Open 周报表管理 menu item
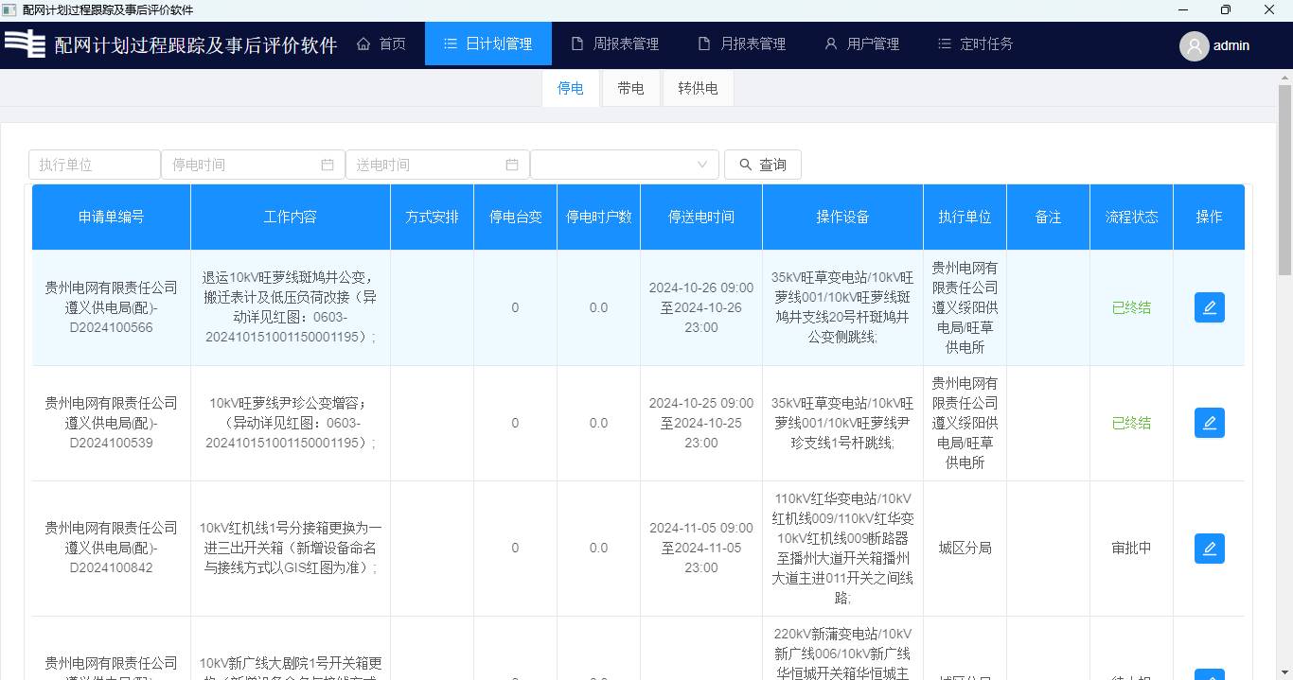Screen dimensions: 1293x680 615,44
